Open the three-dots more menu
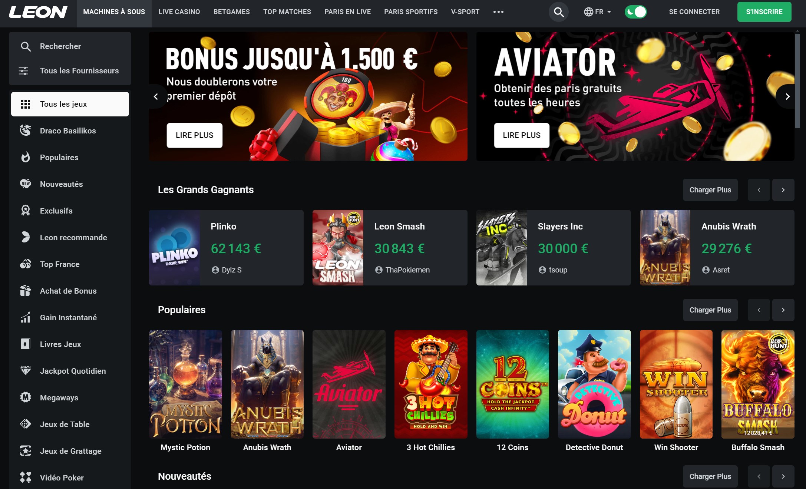This screenshot has height=489, width=806. [498, 12]
